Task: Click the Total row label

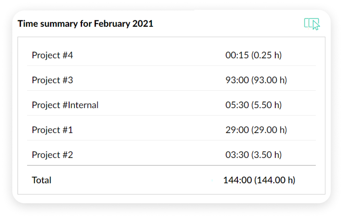Action: coord(41,180)
